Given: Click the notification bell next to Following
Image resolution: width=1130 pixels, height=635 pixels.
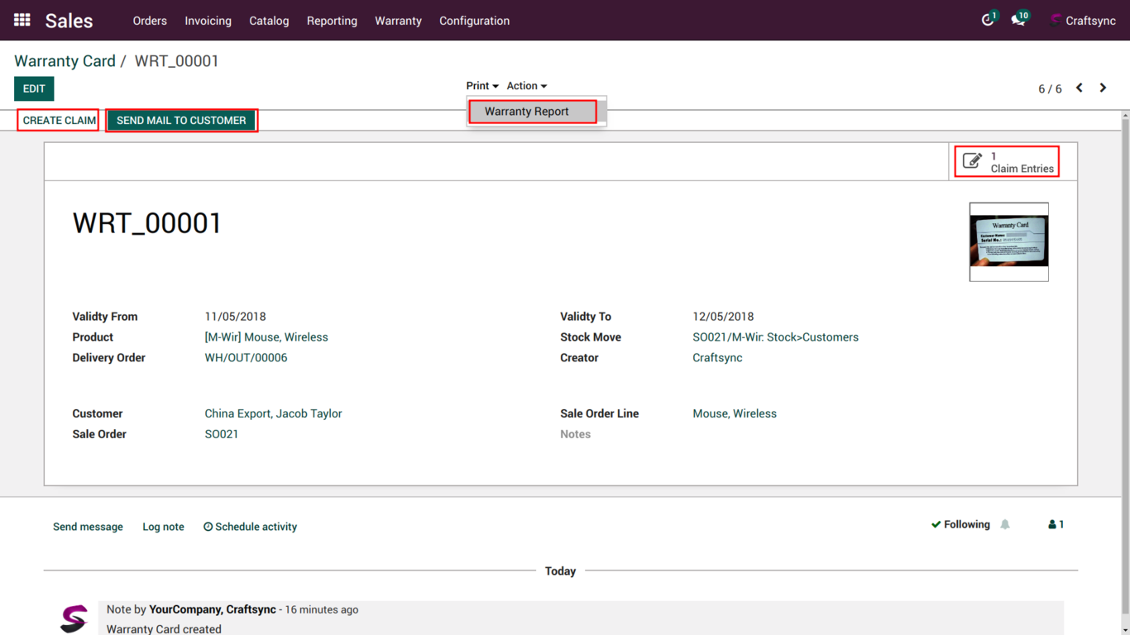Looking at the screenshot, I should click(x=1005, y=524).
